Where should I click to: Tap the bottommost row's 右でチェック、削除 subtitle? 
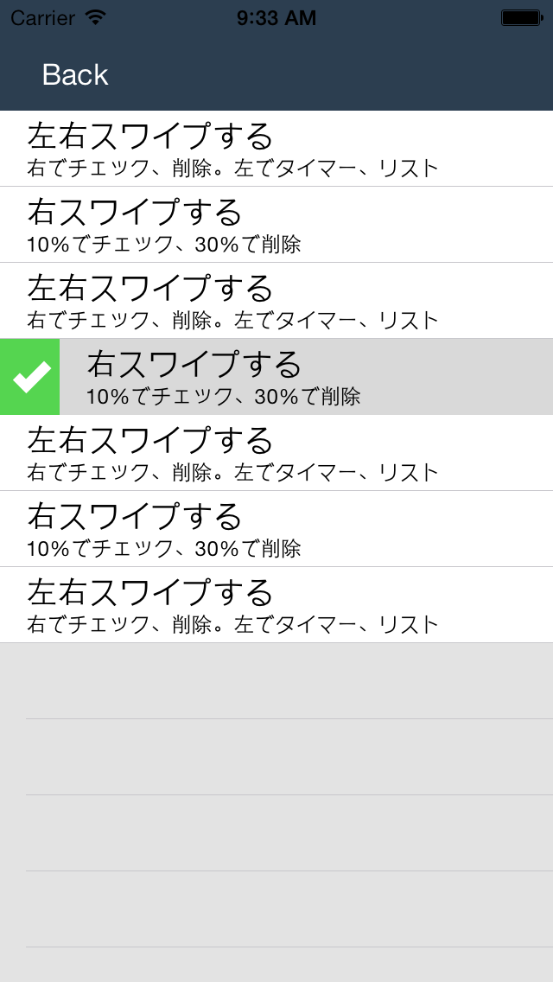(x=233, y=624)
